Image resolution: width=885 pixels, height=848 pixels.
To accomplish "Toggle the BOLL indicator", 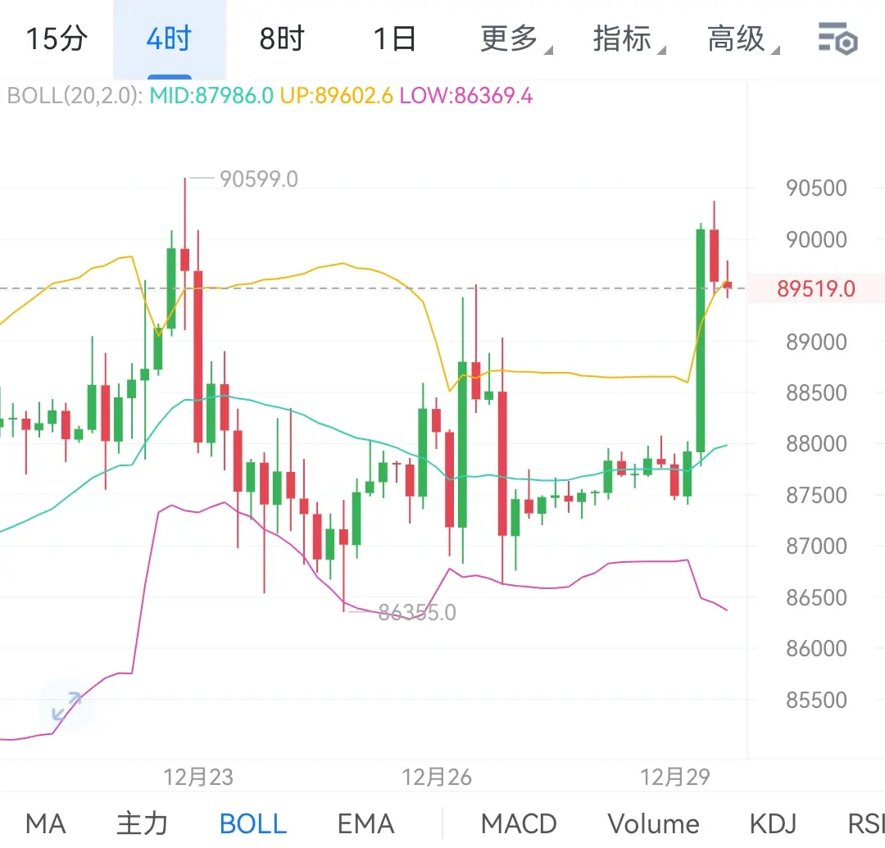I will [253, 823].
